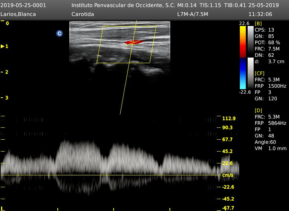
Task: Click the TIB:0.41 thermal index
Action: [235, 5]
